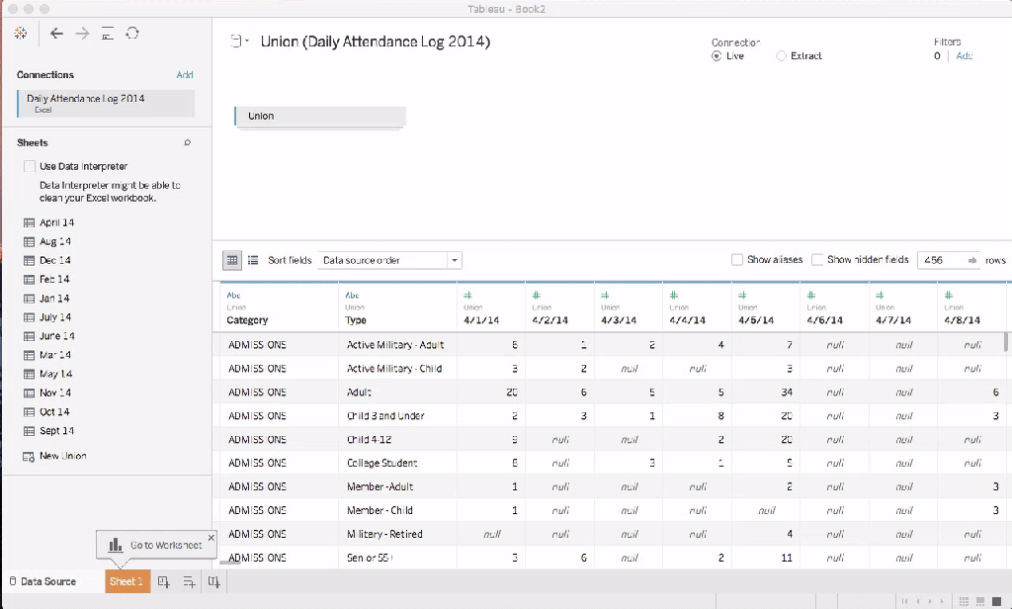Click the refresh data source icon
1012x609 pixels.
132,34
